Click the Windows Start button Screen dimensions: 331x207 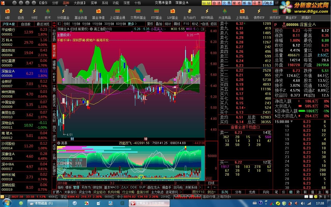pos(6,203)
